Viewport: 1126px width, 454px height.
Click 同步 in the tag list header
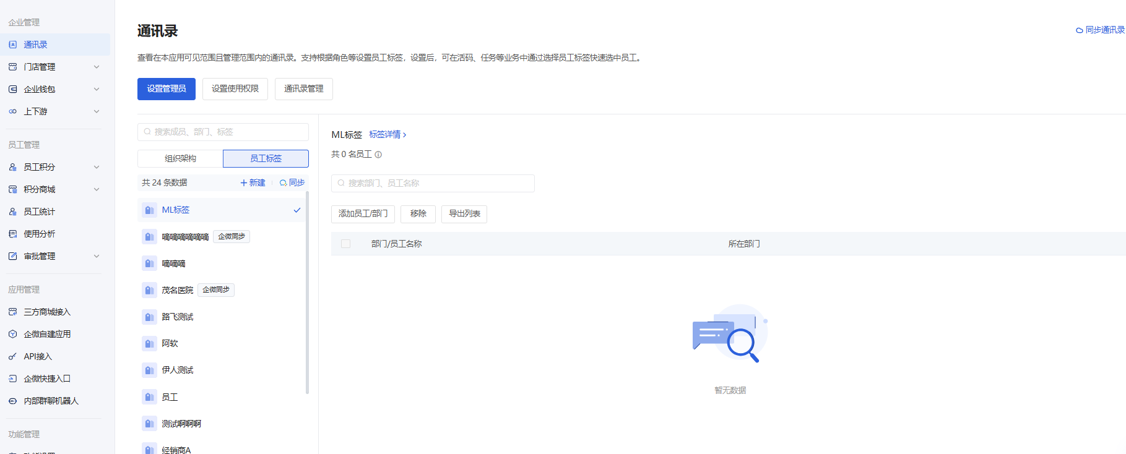tap(292, 182)
